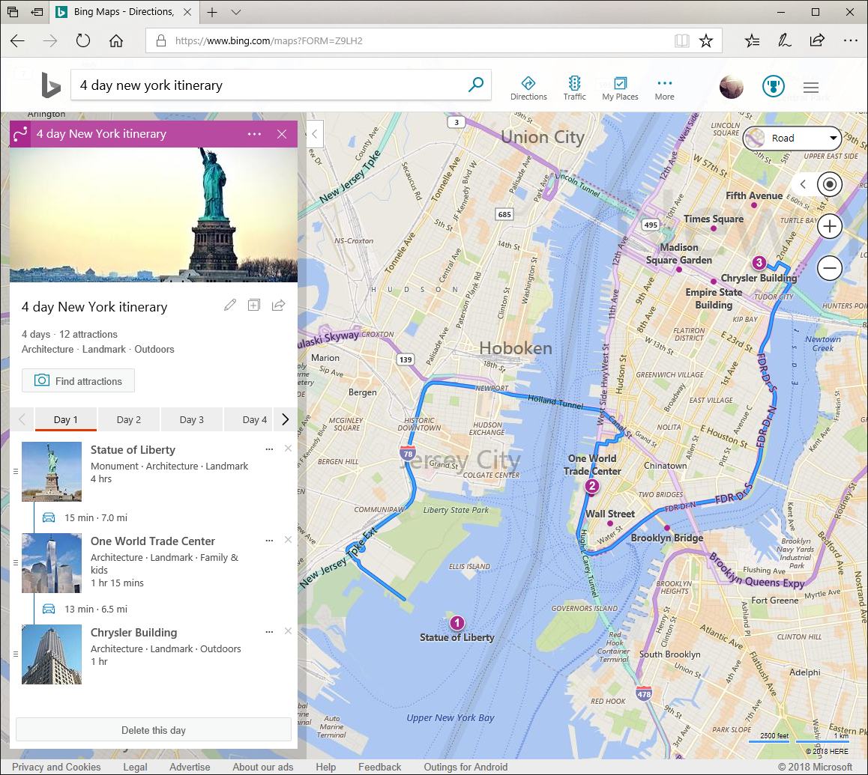
Task: Go to browser home page
Action: coord(116,40)
